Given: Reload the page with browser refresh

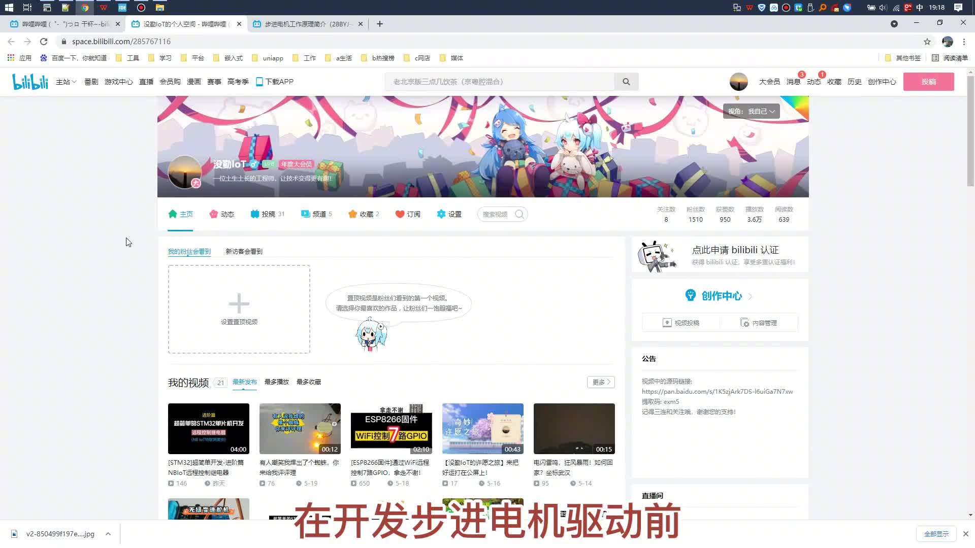Looking at the screenshot, I should tap(44, 42).
